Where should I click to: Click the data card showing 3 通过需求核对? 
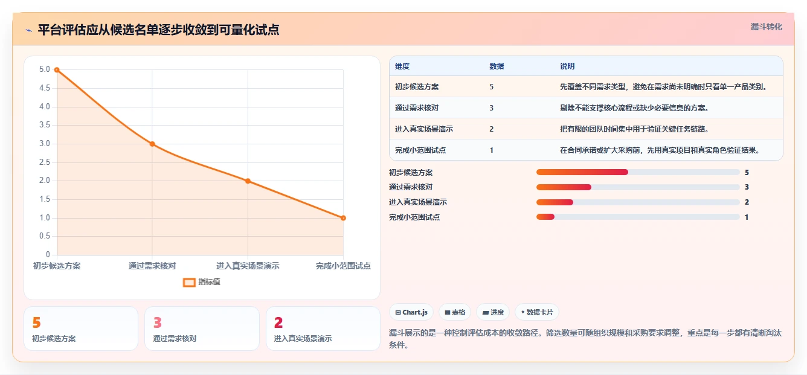point(202,329)
